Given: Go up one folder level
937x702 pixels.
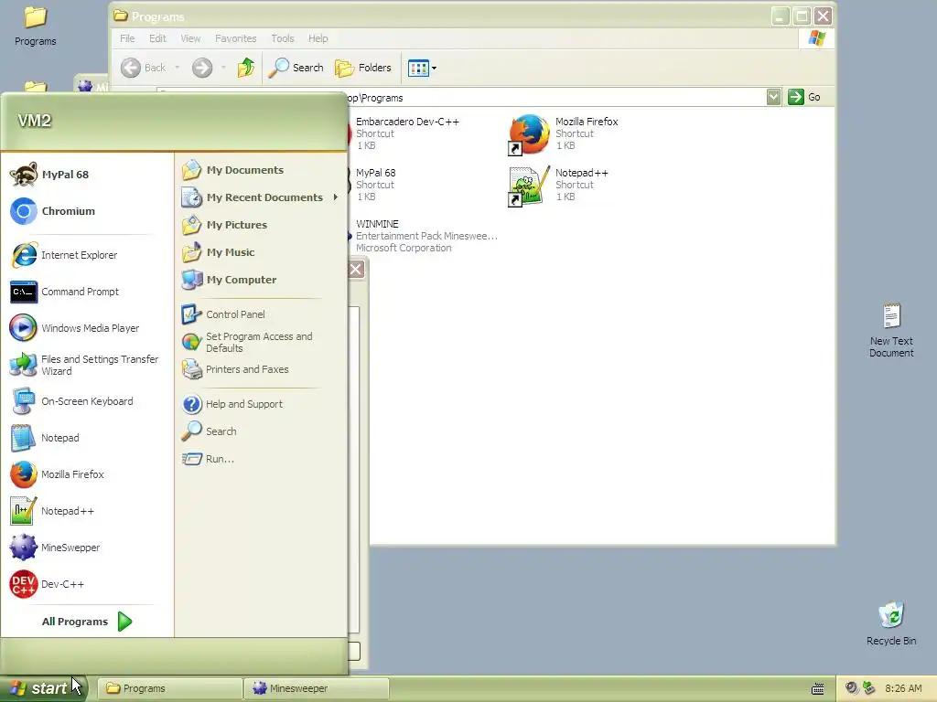Looking at the screenshot, I should (245, 68).
